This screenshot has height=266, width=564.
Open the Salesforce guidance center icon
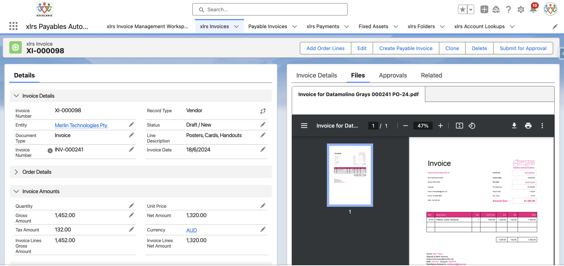(496, 10)
